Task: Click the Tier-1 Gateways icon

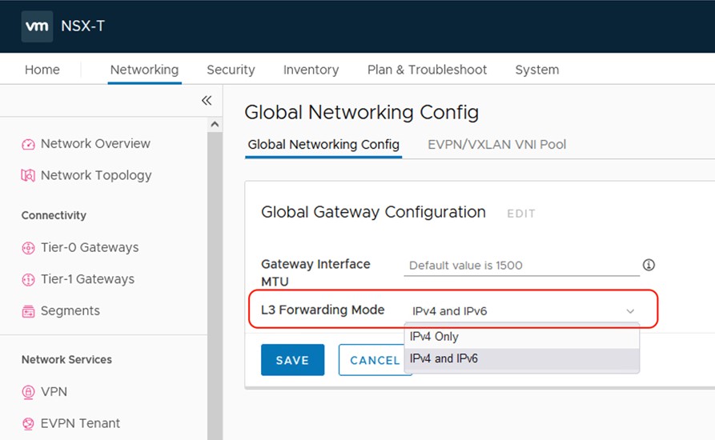Action: point(28,279)
